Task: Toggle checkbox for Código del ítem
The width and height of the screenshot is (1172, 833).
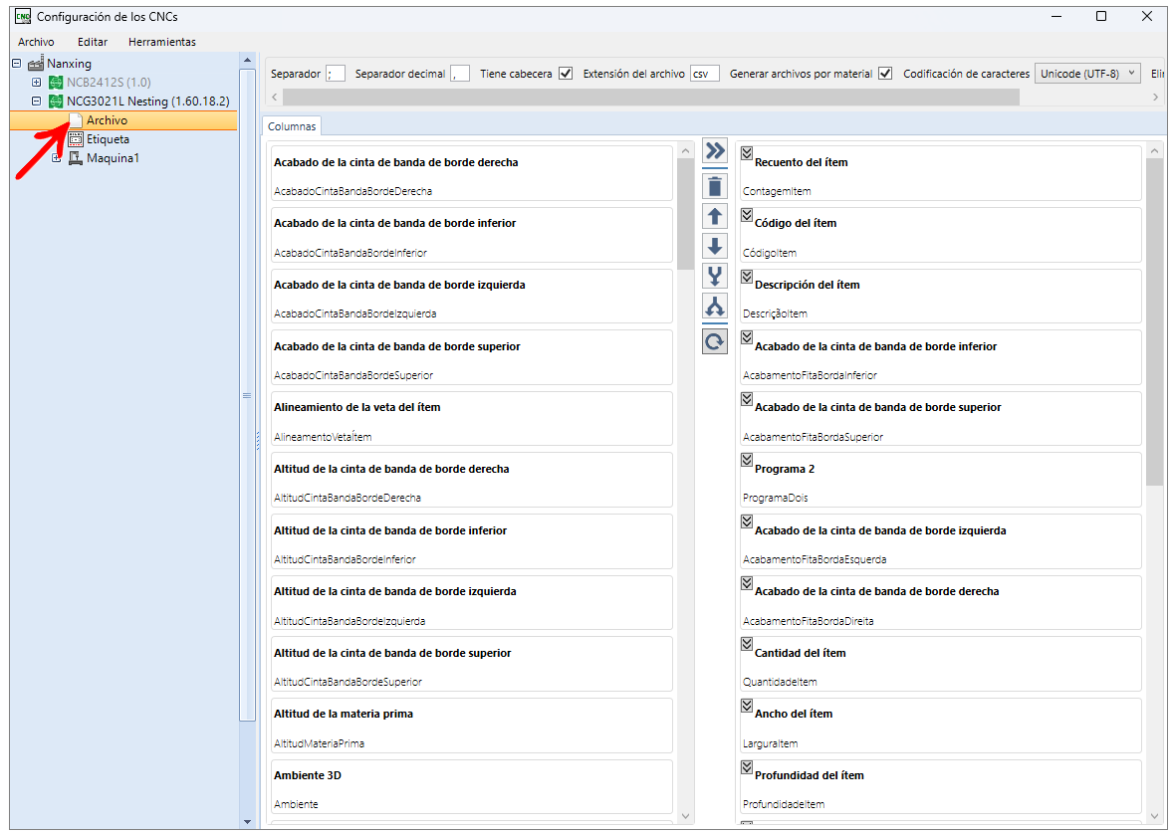Action: [x=747, y=214]
